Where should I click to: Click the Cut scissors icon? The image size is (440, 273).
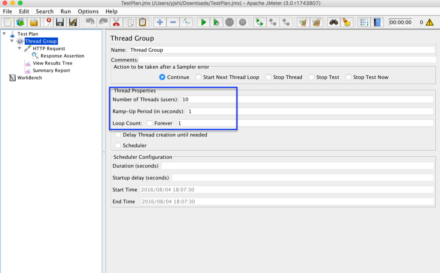click(116, 22)
